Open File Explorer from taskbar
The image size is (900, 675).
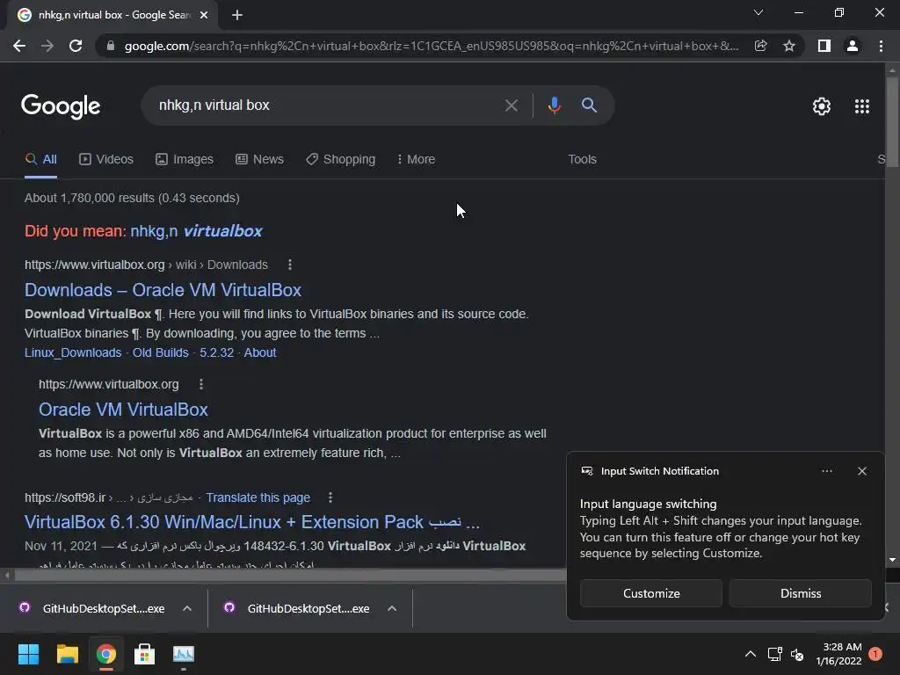[x=67, y=654]
